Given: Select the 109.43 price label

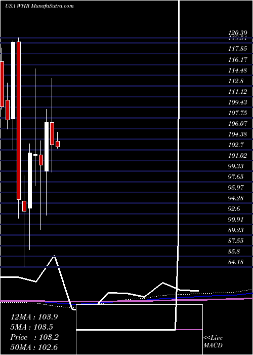Looking at the screenshot, I should coord(238,102).
